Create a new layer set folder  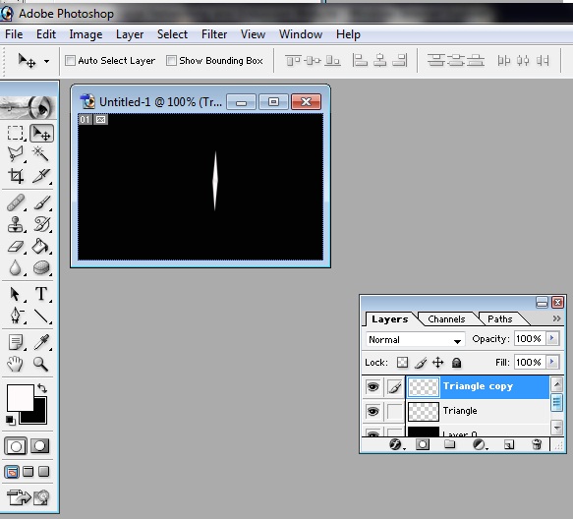450,444
